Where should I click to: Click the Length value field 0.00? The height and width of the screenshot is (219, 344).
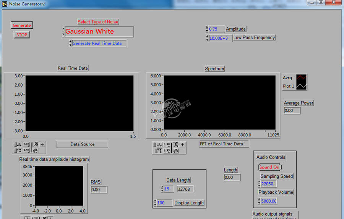[x=232, y=178]
